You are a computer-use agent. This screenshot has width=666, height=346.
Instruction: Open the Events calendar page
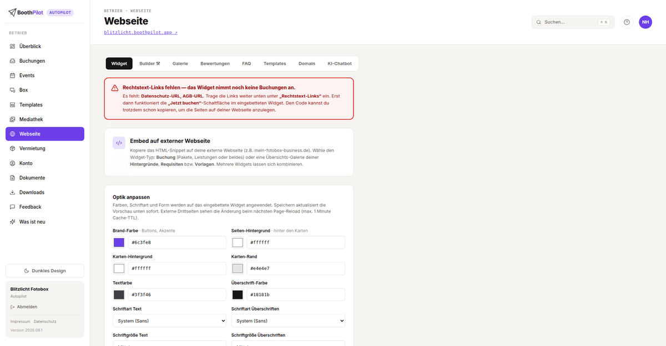pyautogui.click(x=45, y=75)
